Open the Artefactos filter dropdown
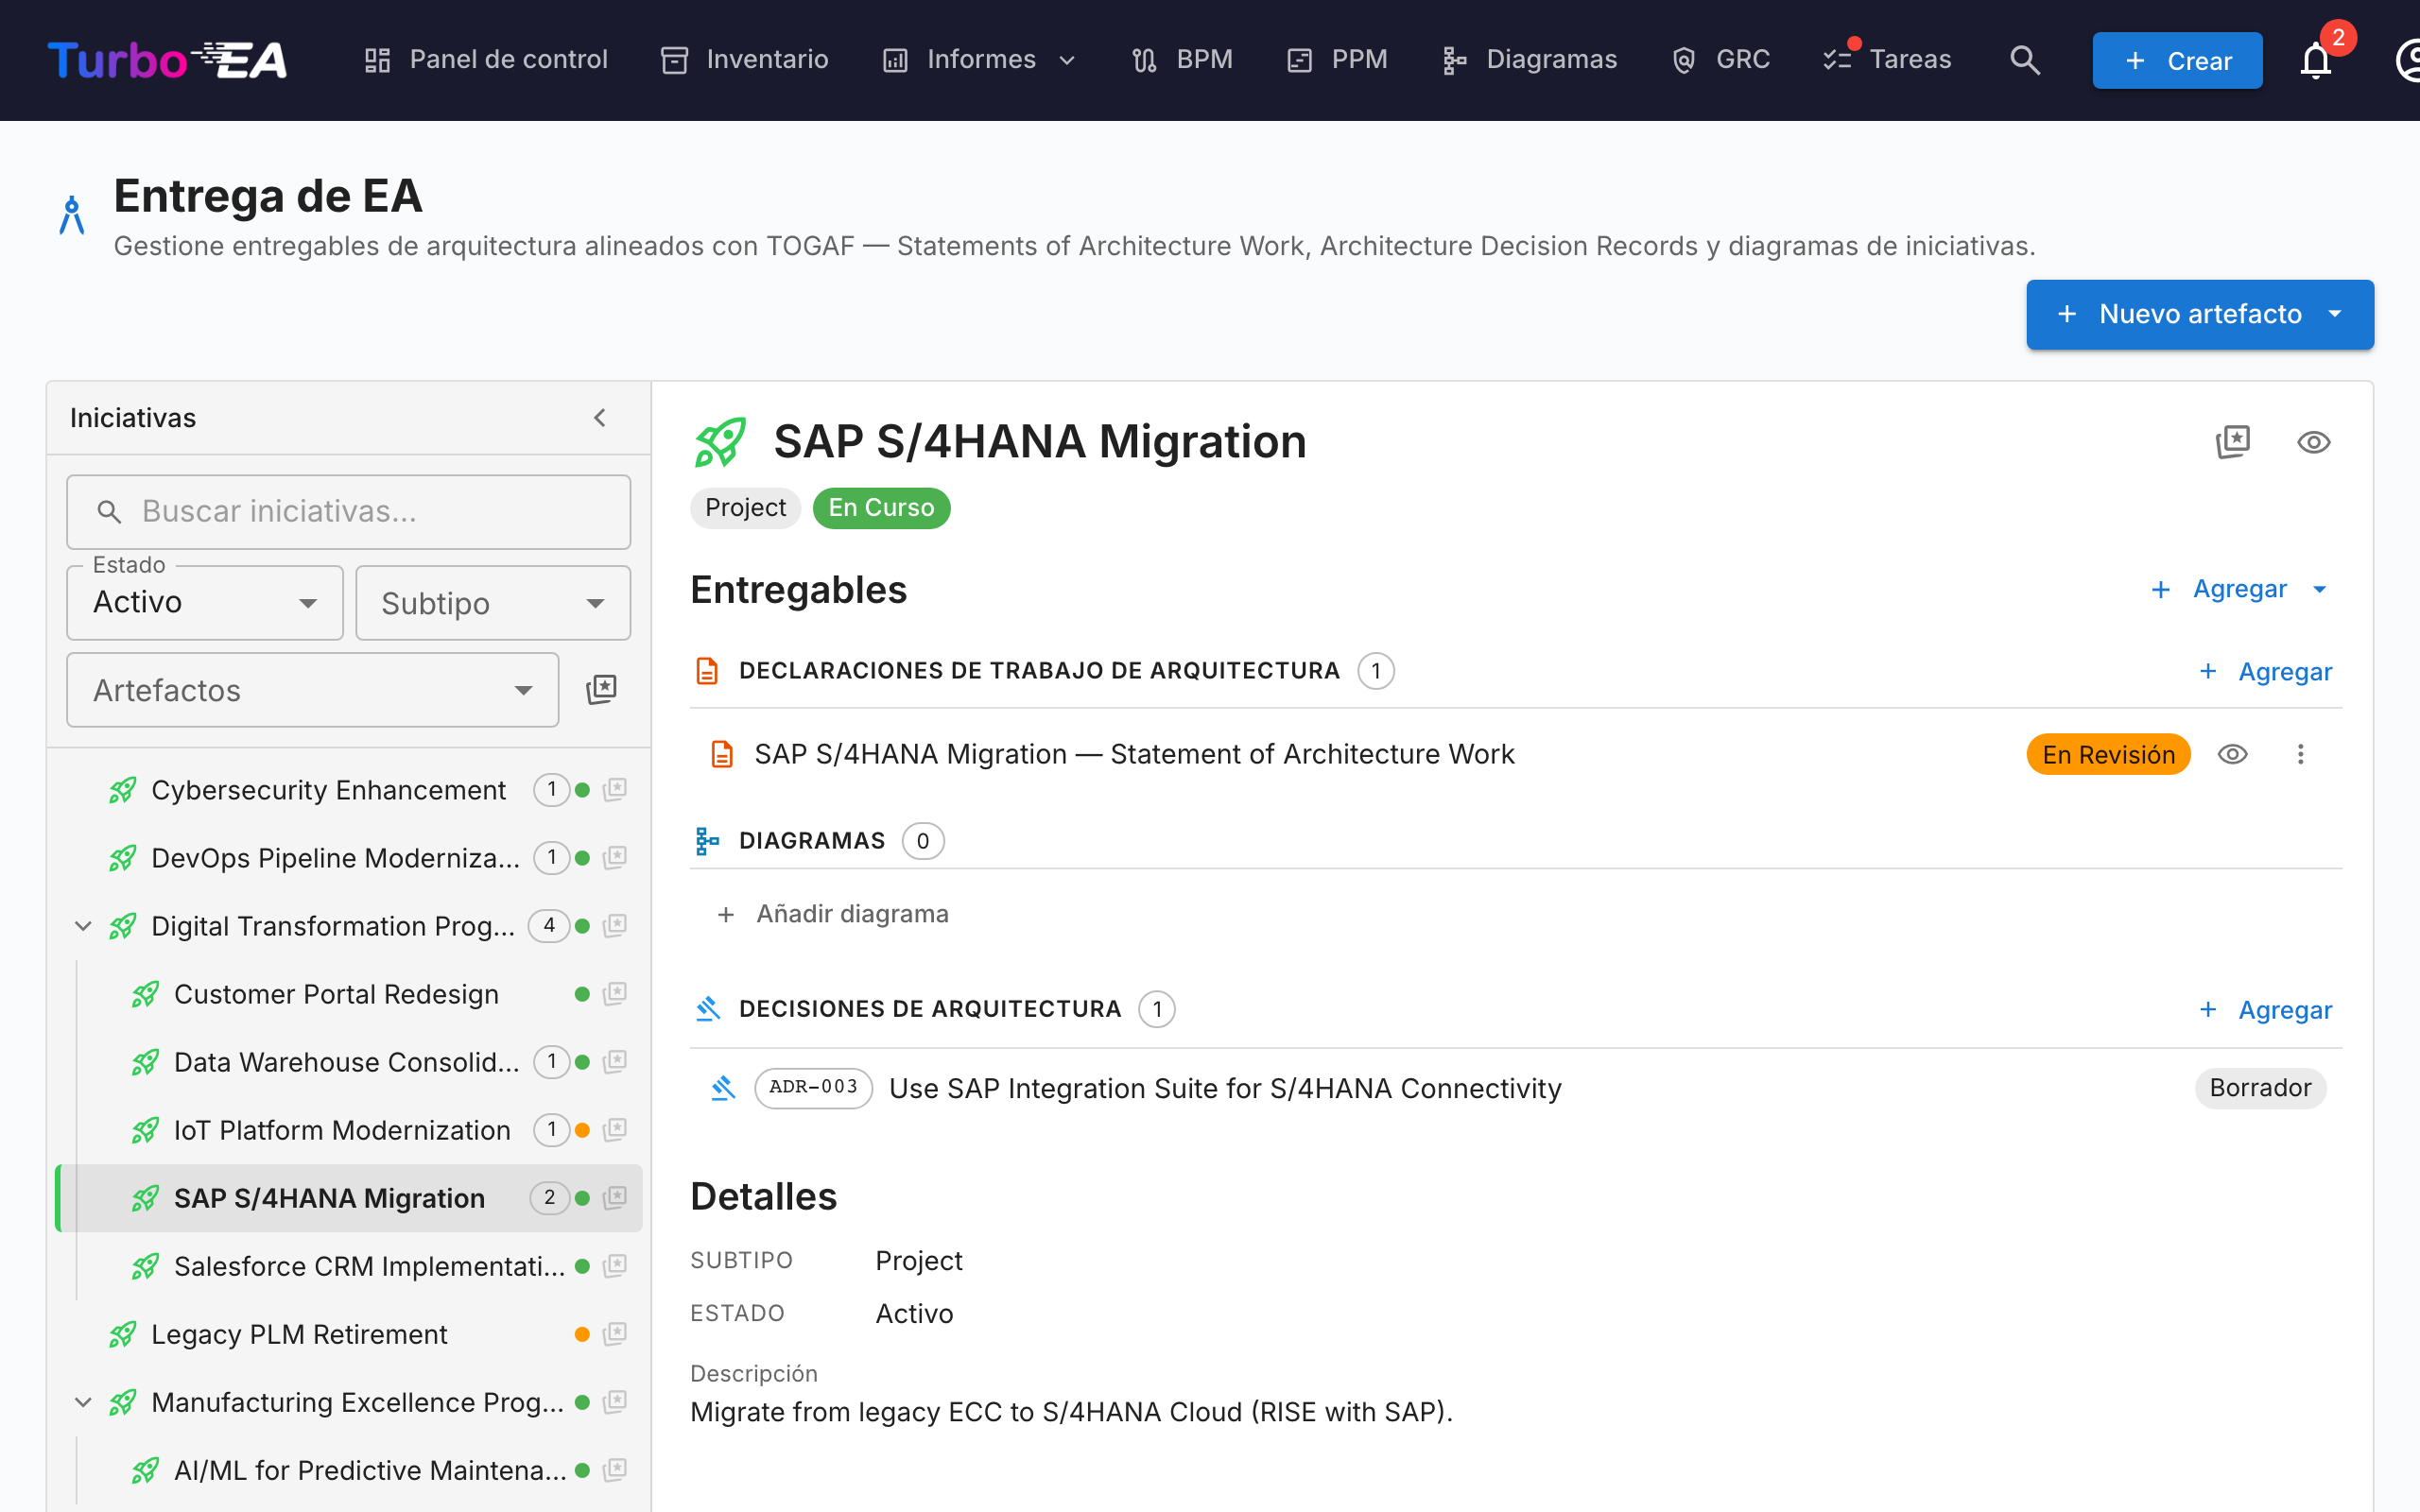 pos(312,690)
